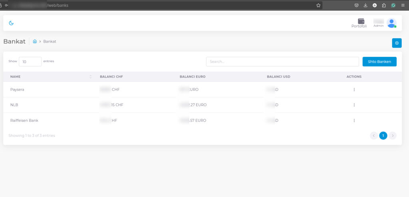The image size is (409, 197).
Task: Open actions menu for Paysera row
Action: point(354,90)
